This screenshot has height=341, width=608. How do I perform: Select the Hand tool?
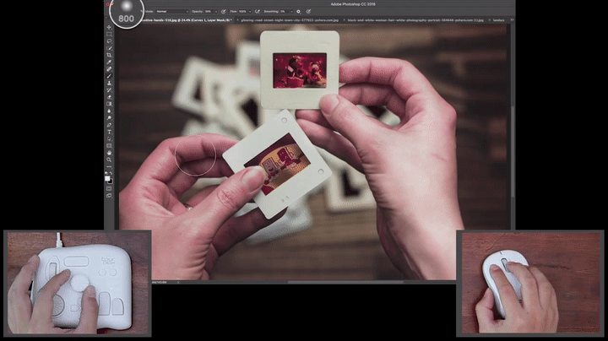[x=109, y=153]
